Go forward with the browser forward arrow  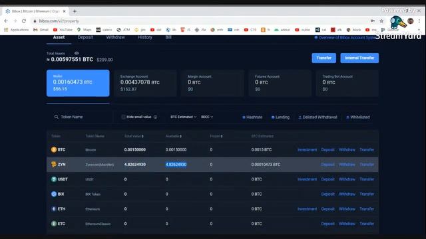click(15, 21)
